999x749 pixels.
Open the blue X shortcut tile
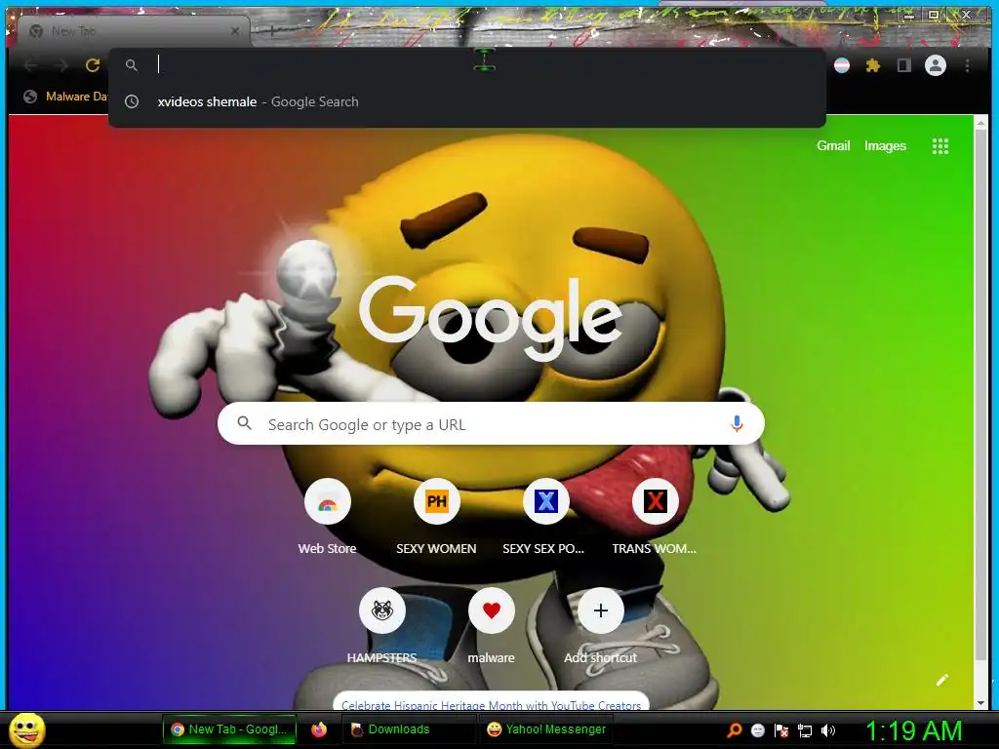pos(545,501)
